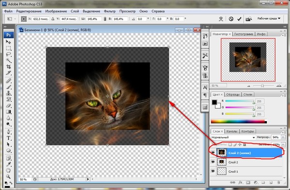Hide the Слой 2 (копия) layer

point(213,152)
